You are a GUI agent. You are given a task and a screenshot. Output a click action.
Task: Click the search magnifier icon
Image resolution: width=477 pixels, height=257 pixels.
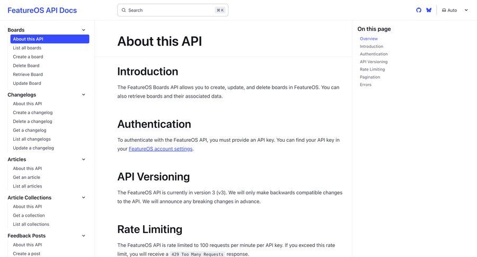pos(124,10)
